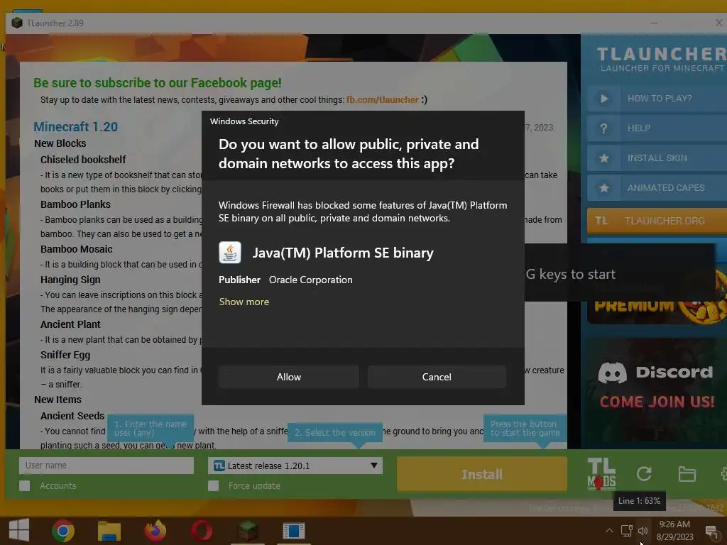Allow Java network access in firewall dialog
This screenshot has width=727, height=545.
point(288,377)
